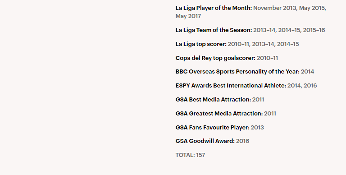Click the 'La Liga top scorer' label
Screen dimensions: 346x175
(x=201, y=44)
